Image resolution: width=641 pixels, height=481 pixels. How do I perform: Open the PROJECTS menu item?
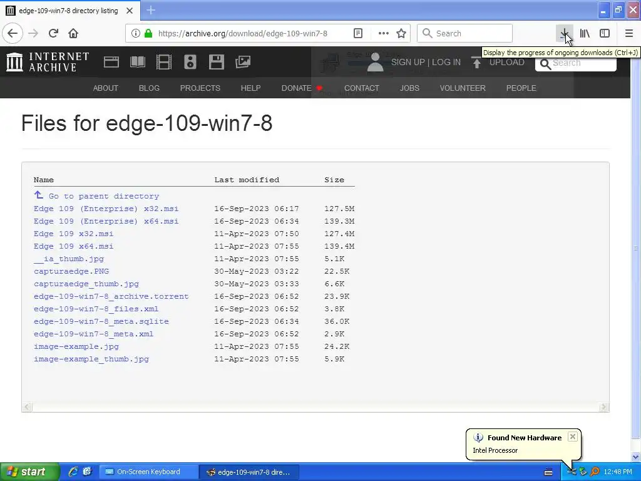coord(200,88)
